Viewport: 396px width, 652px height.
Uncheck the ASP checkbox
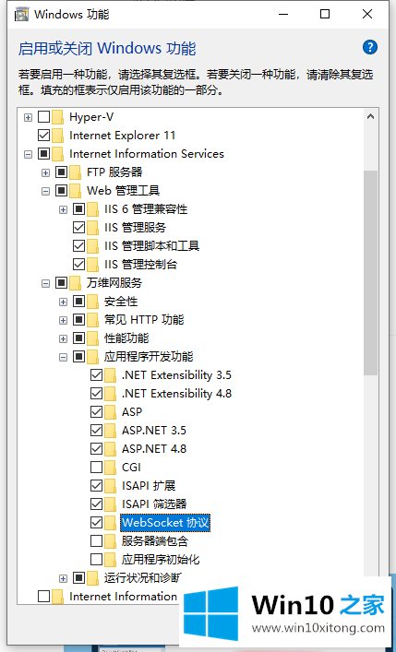point(96,411)
